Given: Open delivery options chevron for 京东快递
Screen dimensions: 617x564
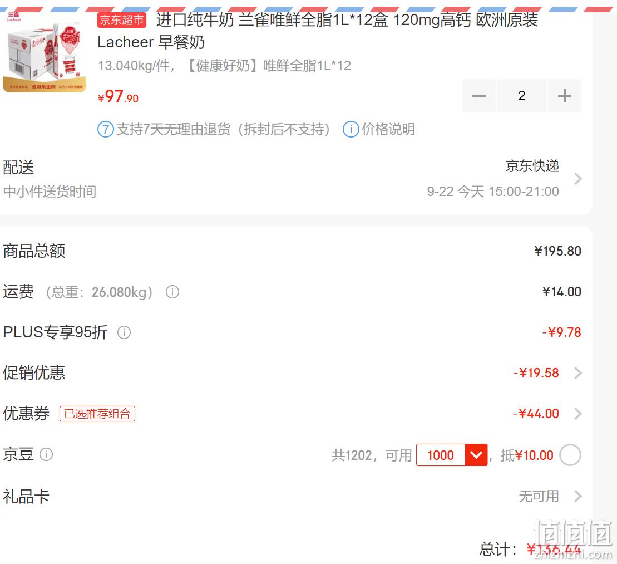Looking at the screenshot, I should tap(577, 179).
